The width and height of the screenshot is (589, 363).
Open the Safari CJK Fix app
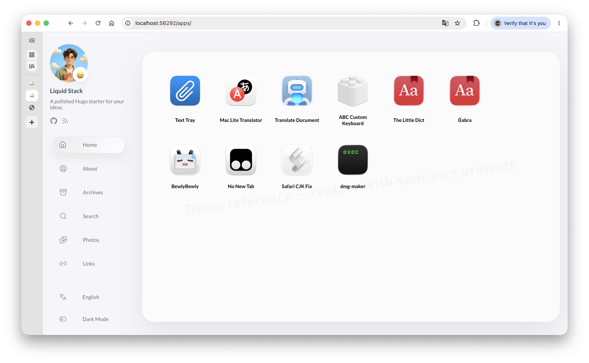pos(297,160)
